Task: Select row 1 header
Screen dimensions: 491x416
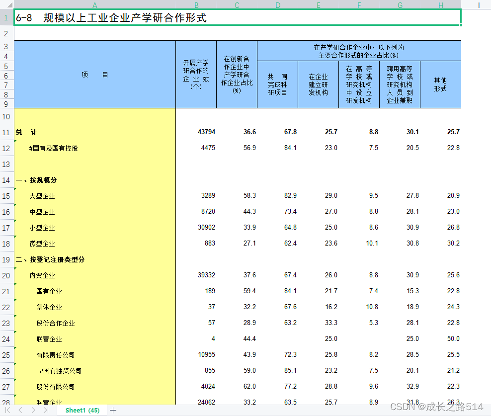Action: (x=7, y=17)
